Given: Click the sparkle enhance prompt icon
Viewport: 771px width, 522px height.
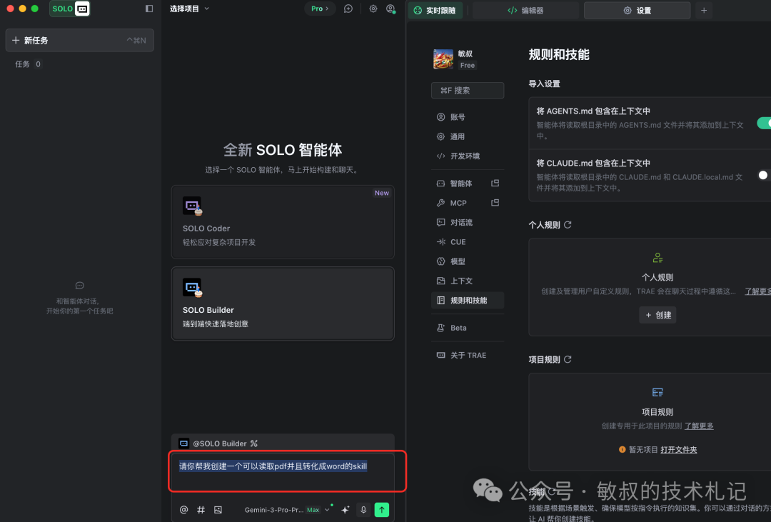Looking at the screenshot, I should (345, 509).
